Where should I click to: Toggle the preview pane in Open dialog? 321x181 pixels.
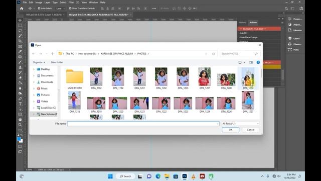tap(251, 62)
